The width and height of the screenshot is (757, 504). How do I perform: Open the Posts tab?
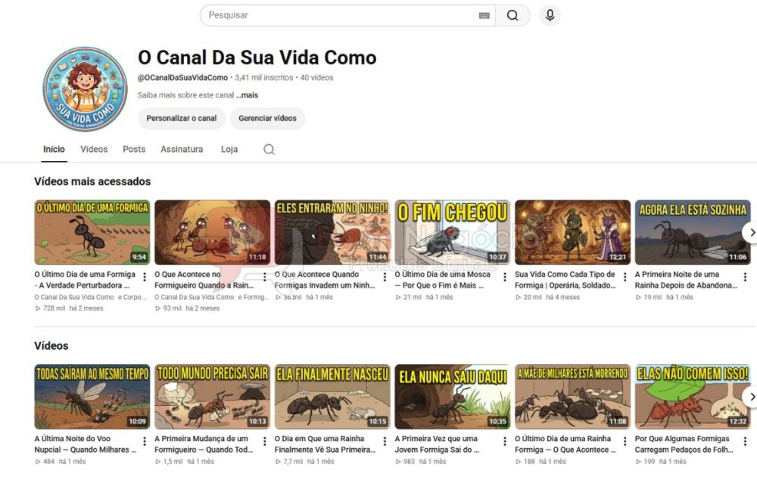[x=134, y=150]
